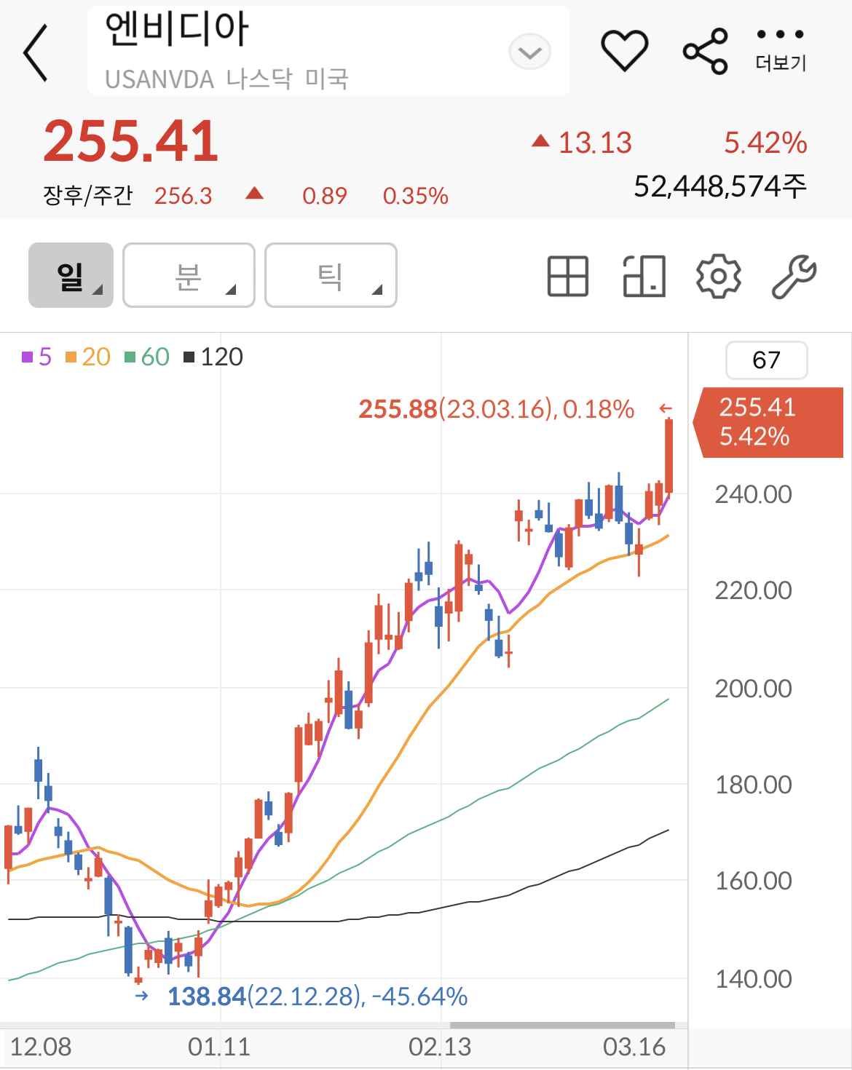Click the 220.00 price axis label
This screenshot has width=852, height=1070.
(754, 590)
